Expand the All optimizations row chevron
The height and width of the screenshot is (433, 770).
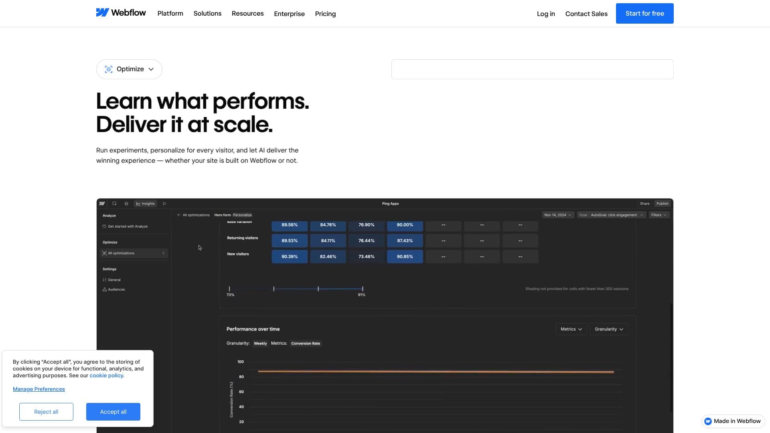[163, 253]
